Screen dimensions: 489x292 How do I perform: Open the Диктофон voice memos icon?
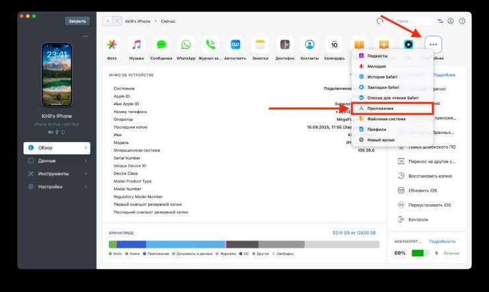tap(285, 45)
